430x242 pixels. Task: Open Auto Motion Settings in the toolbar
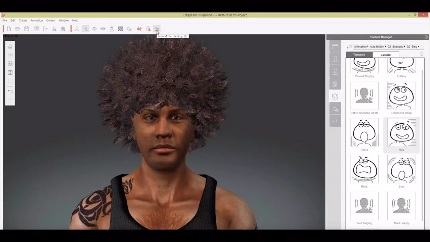157,29
